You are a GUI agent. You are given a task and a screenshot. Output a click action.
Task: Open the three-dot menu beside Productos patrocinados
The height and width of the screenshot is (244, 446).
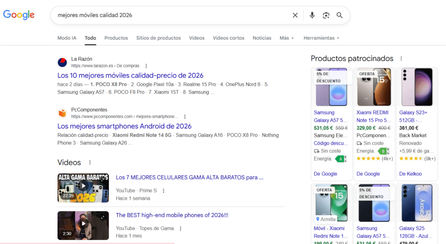coord(401,58)
